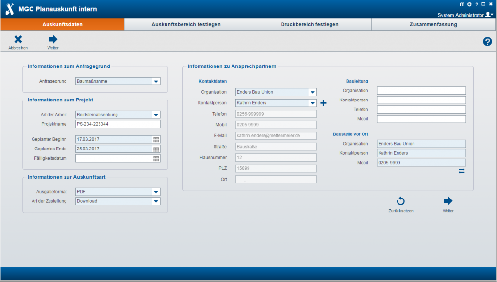Expand the Kontaktdaten Organisation dropdown
497x282 pixels.
pyautogui.click(x=312, y=92)
